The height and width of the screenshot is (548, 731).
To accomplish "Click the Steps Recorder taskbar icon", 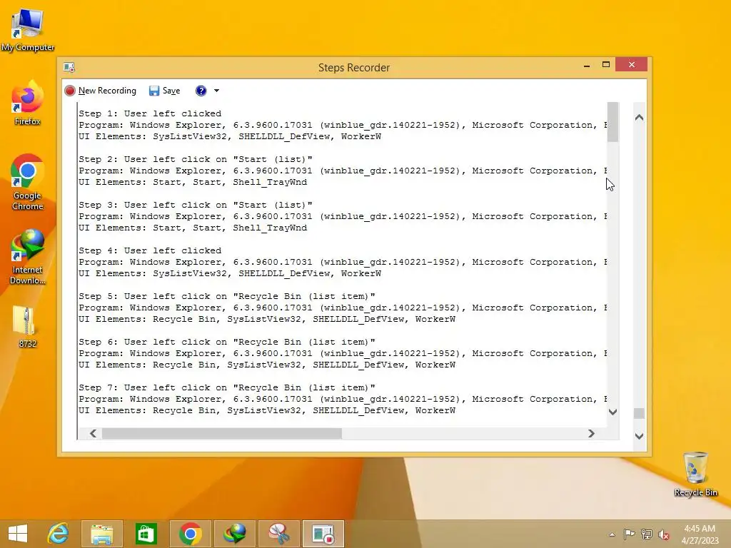I will [x=323, y=534].
